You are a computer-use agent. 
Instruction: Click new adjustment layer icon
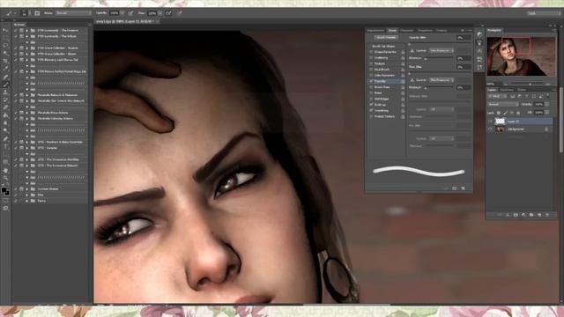(523, 215)
